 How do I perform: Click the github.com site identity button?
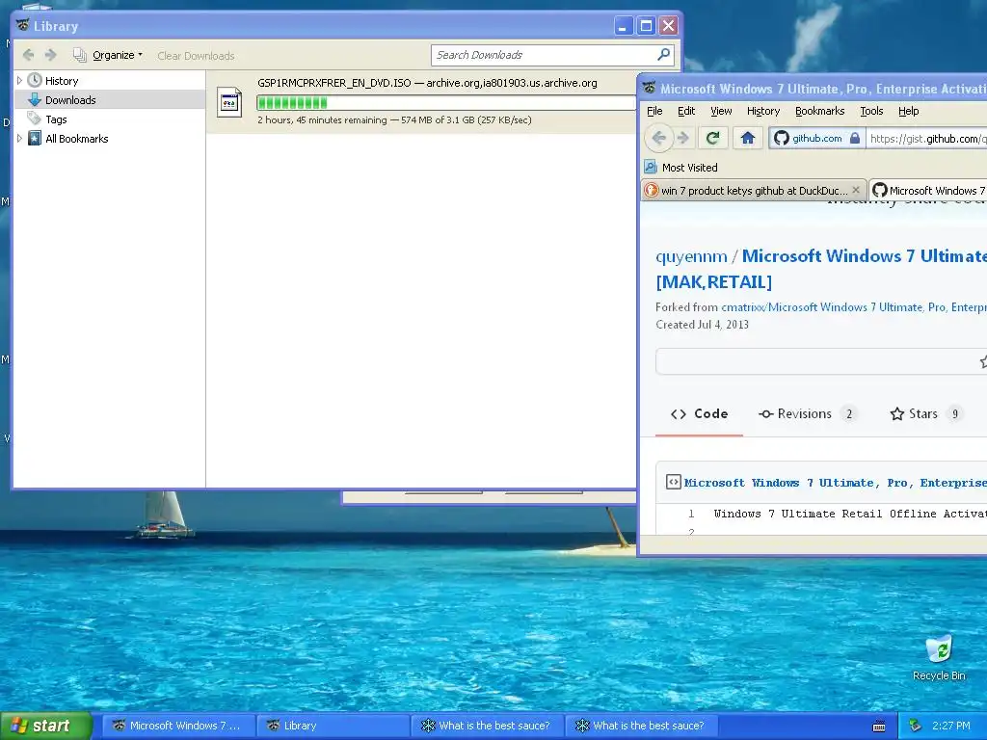[816, 139]
